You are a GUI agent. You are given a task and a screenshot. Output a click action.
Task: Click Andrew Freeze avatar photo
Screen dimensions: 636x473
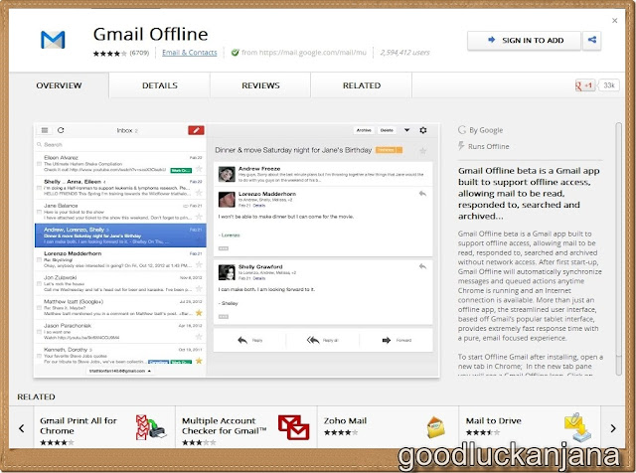click(x=227, y=174)
